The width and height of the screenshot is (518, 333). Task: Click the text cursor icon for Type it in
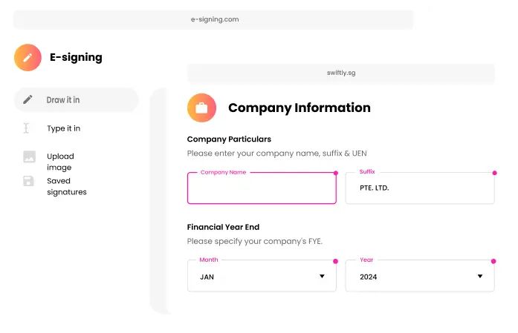tap(27, 128)
